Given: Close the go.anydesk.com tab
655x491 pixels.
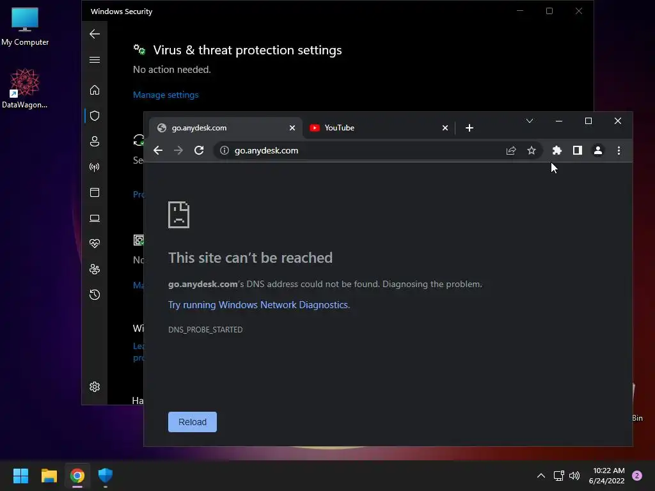Looking at the screenshot, I should tap(292, 128).
